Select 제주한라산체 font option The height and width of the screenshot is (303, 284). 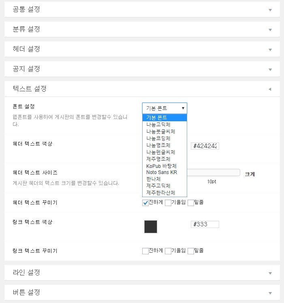[164, 193]
